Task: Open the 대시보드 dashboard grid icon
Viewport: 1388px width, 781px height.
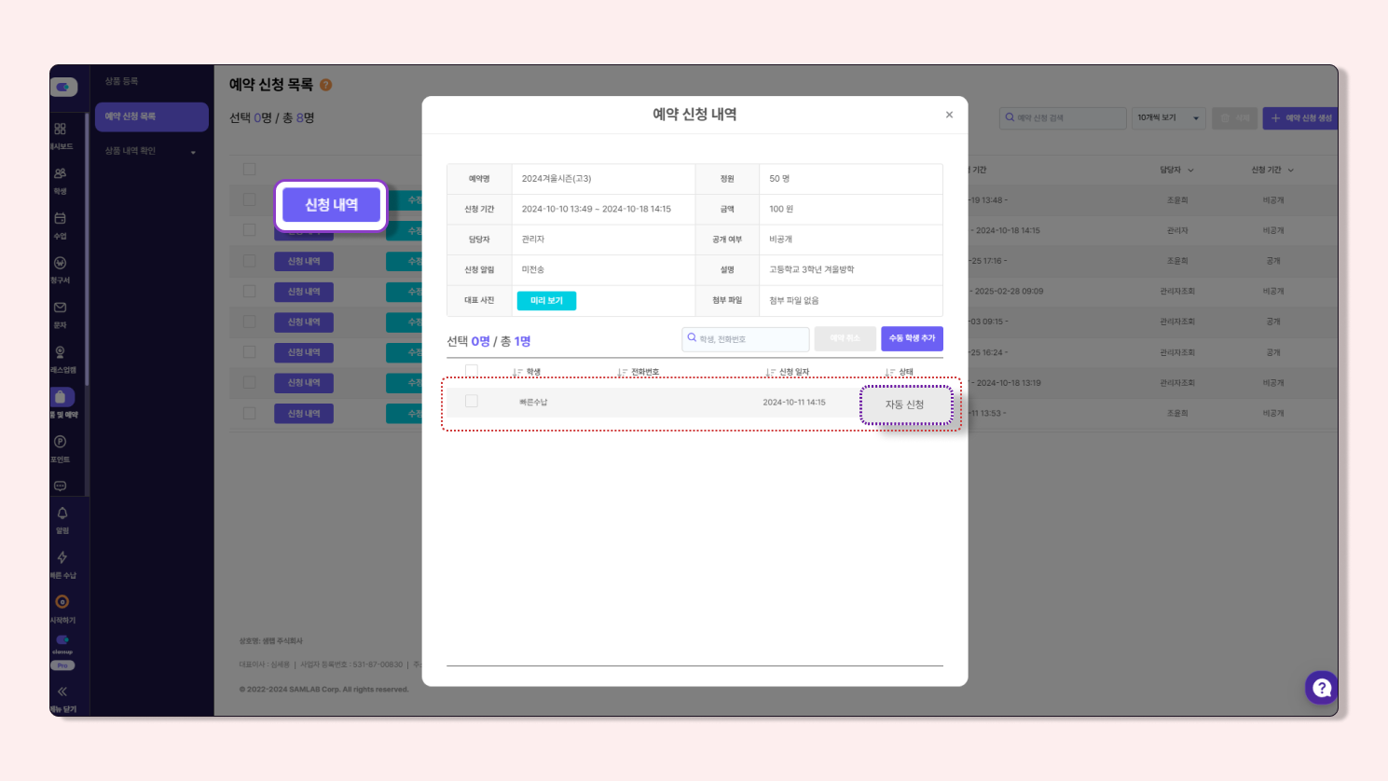Action: click(61, 129)
